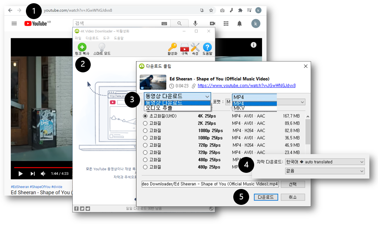Toggle Smart Mode lightbulb
378x225 pixels.
102,49
